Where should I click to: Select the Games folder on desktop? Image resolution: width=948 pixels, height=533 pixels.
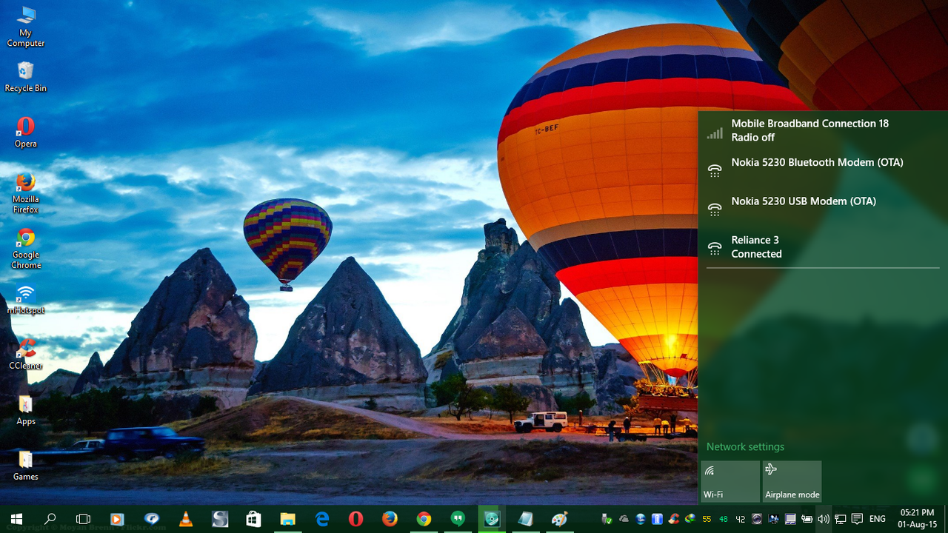coord(26,466)
